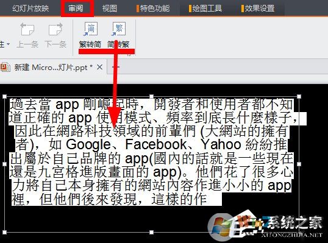Click top-center resize handle of text box

coord(151,96)
